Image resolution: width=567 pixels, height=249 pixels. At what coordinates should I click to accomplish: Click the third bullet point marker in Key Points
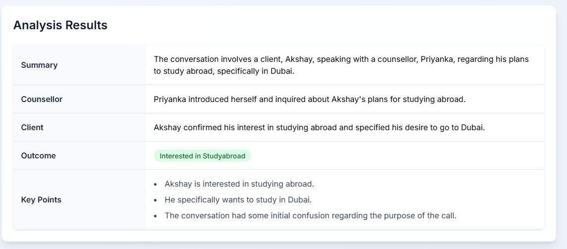[x=155, y=216]
